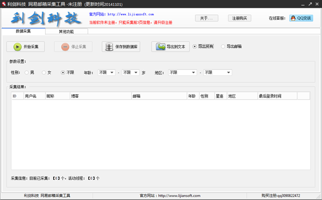The height and width of the screenshot is (200, 322).
Task: Click 保存到数据库 button label
Action: (126, 47)
